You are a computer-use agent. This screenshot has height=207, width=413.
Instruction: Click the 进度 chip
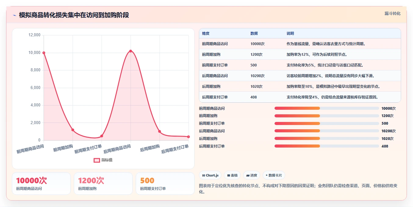(252, 175)
